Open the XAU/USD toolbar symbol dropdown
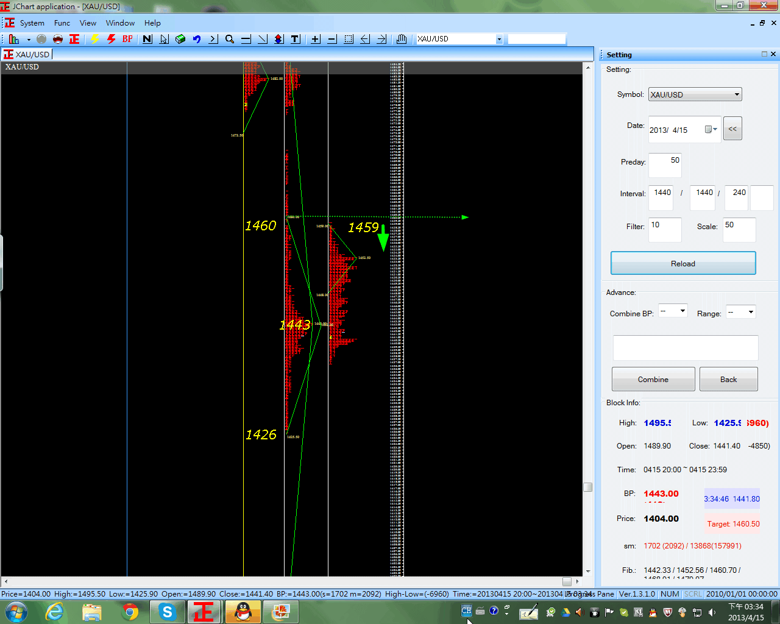Screen dimensions: 780x624 click(x=499, y=39)
